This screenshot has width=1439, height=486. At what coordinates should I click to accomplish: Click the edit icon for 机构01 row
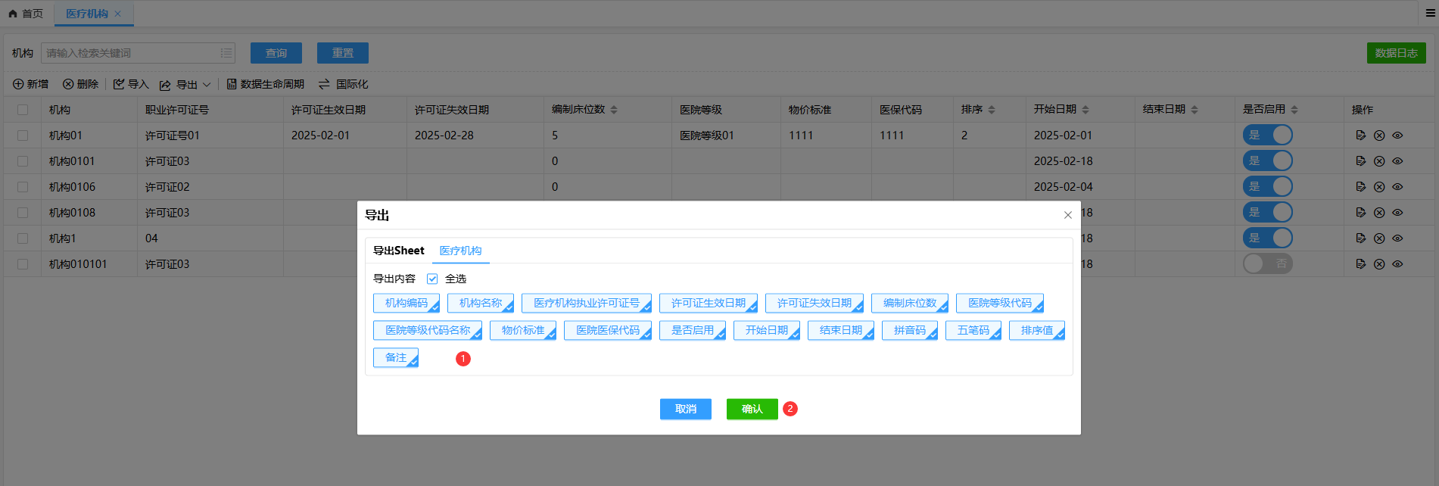(1360, 136)
